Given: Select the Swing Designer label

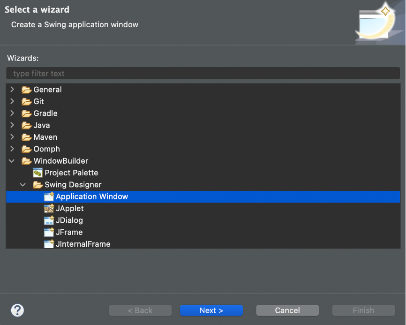Looking at the screenshot, I should [x=73, y=185].
